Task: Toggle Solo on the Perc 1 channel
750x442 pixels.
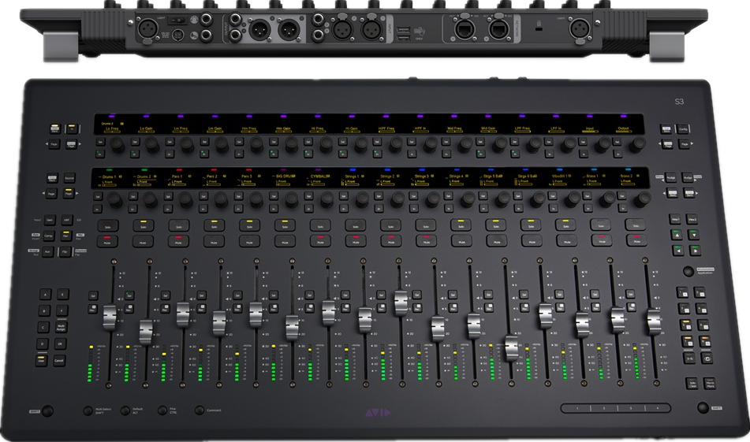Action: click(x=178, y=226)
